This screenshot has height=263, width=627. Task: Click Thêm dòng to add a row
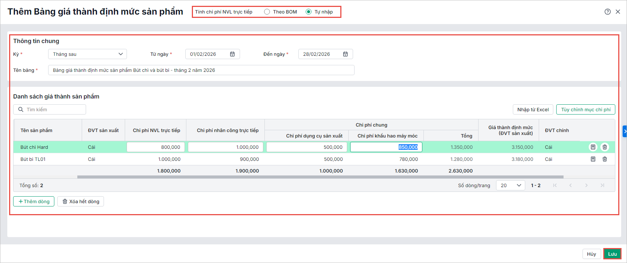(34, 201)
